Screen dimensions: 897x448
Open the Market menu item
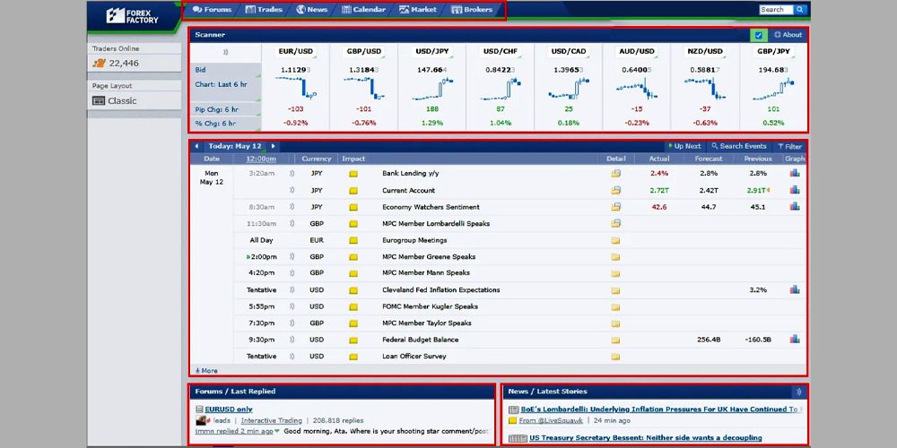(x=418, y=10)
